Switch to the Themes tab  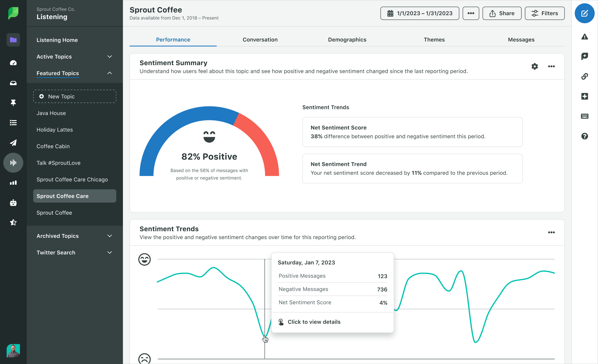pyautogui.click(x=434, y=40)
